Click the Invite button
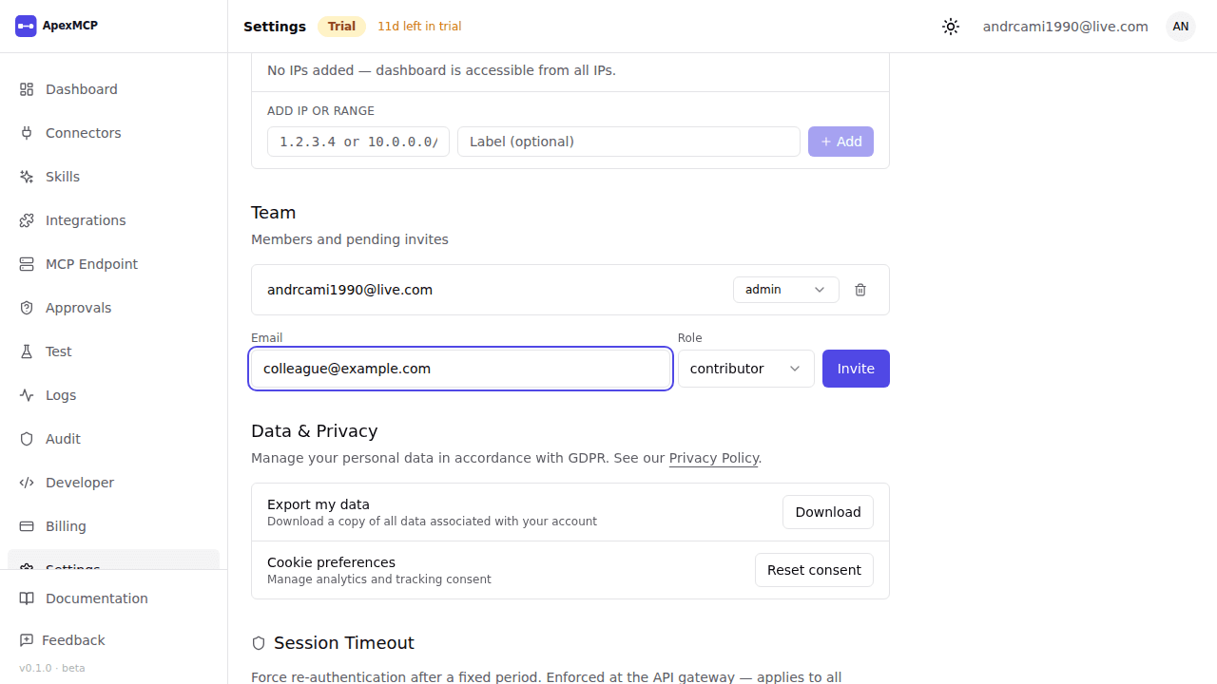The image size is (1217, 684). [x=856, y=369]
